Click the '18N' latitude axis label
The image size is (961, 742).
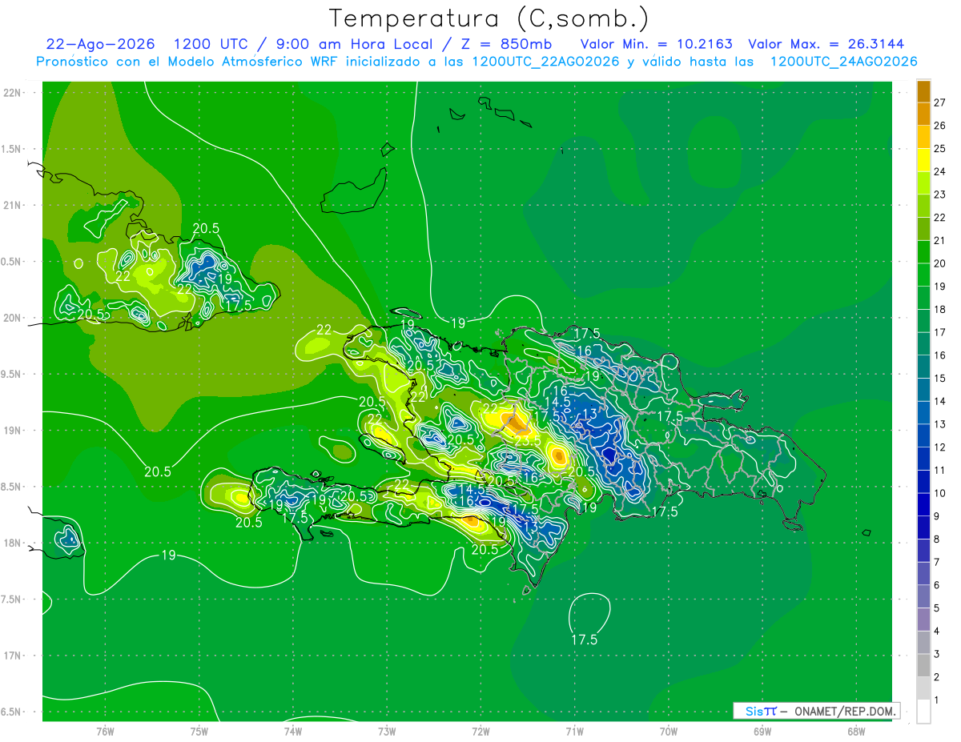pyautogui.click(x=14, y=543)
